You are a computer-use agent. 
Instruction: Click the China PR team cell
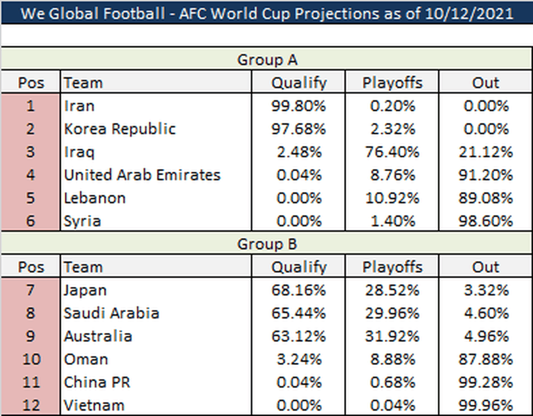[x=156, y=382]
